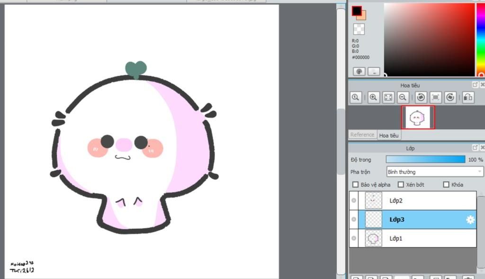The image size is (485, 279).
Task: Undock the Hoa tiêu panel
Action: coord(475,84)
